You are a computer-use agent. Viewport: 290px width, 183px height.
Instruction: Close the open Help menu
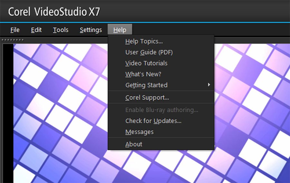[120, 30]
